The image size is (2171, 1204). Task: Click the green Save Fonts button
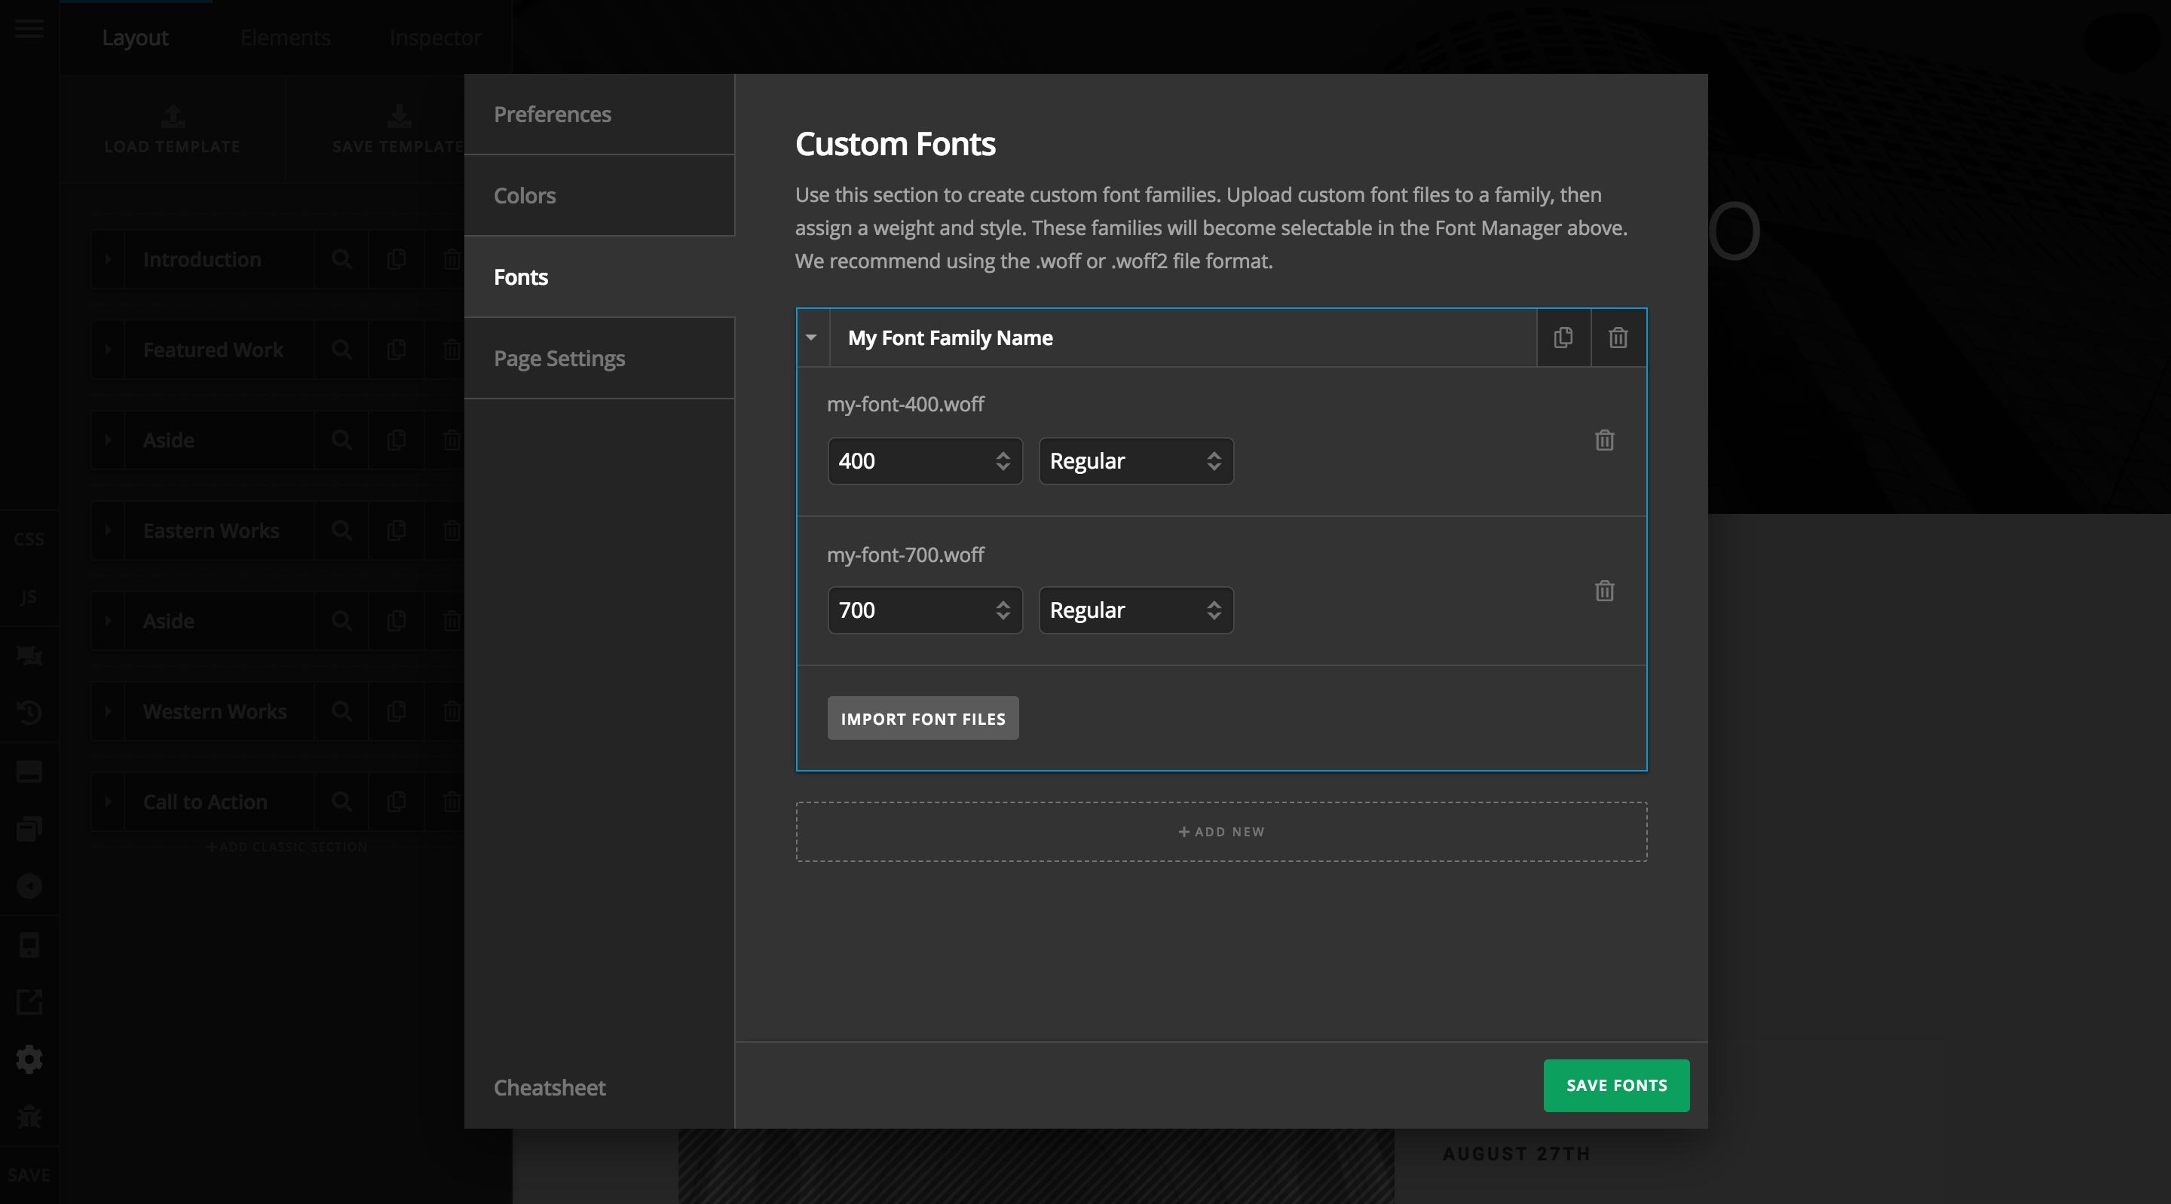pyautogui.click(x=1615, y=1086)
